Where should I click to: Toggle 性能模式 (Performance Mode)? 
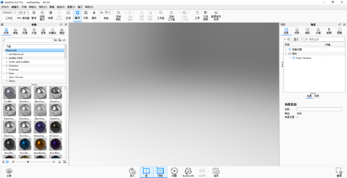(x=42, y=15)
